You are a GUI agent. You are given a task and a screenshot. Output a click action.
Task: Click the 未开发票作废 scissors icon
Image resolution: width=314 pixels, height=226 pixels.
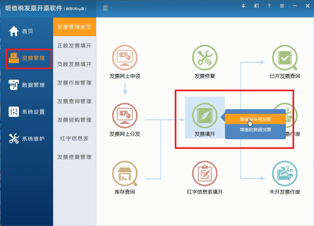[285, 174]
